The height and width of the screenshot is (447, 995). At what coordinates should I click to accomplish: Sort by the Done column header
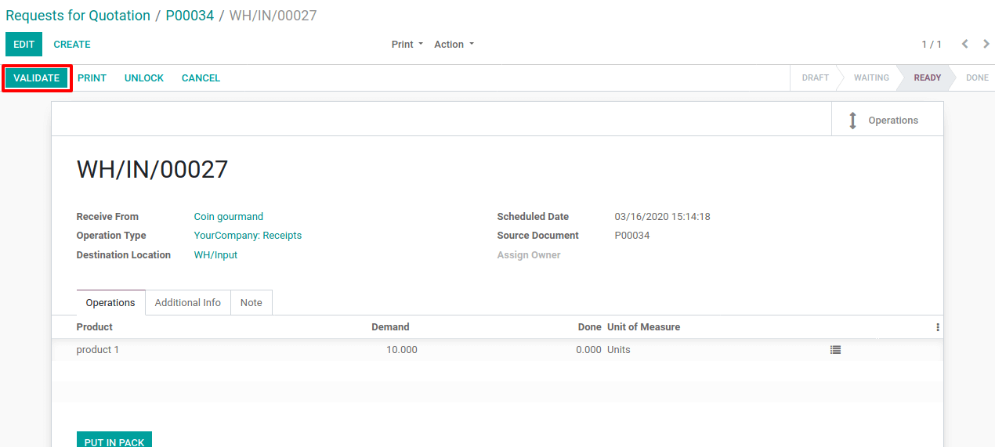[589, 327]
